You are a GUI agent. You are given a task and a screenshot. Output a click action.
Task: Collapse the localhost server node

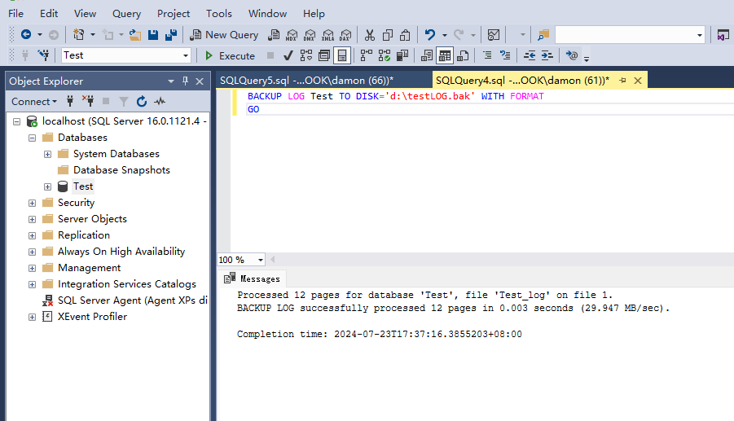16,121
